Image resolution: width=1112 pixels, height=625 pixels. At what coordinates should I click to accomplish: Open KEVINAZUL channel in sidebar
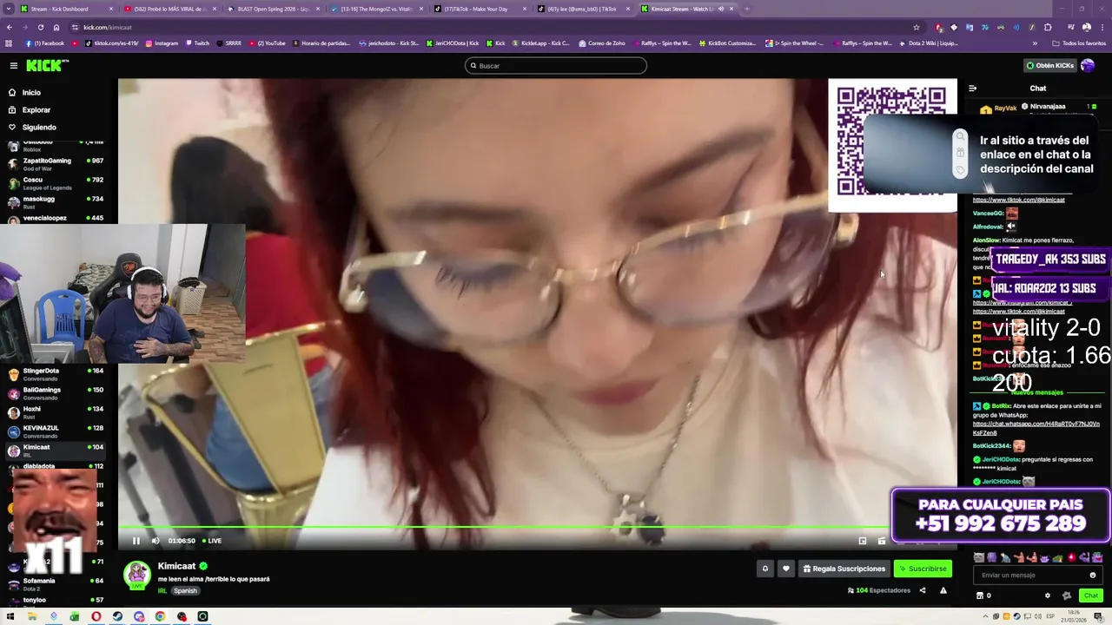(x=56, y=431)
